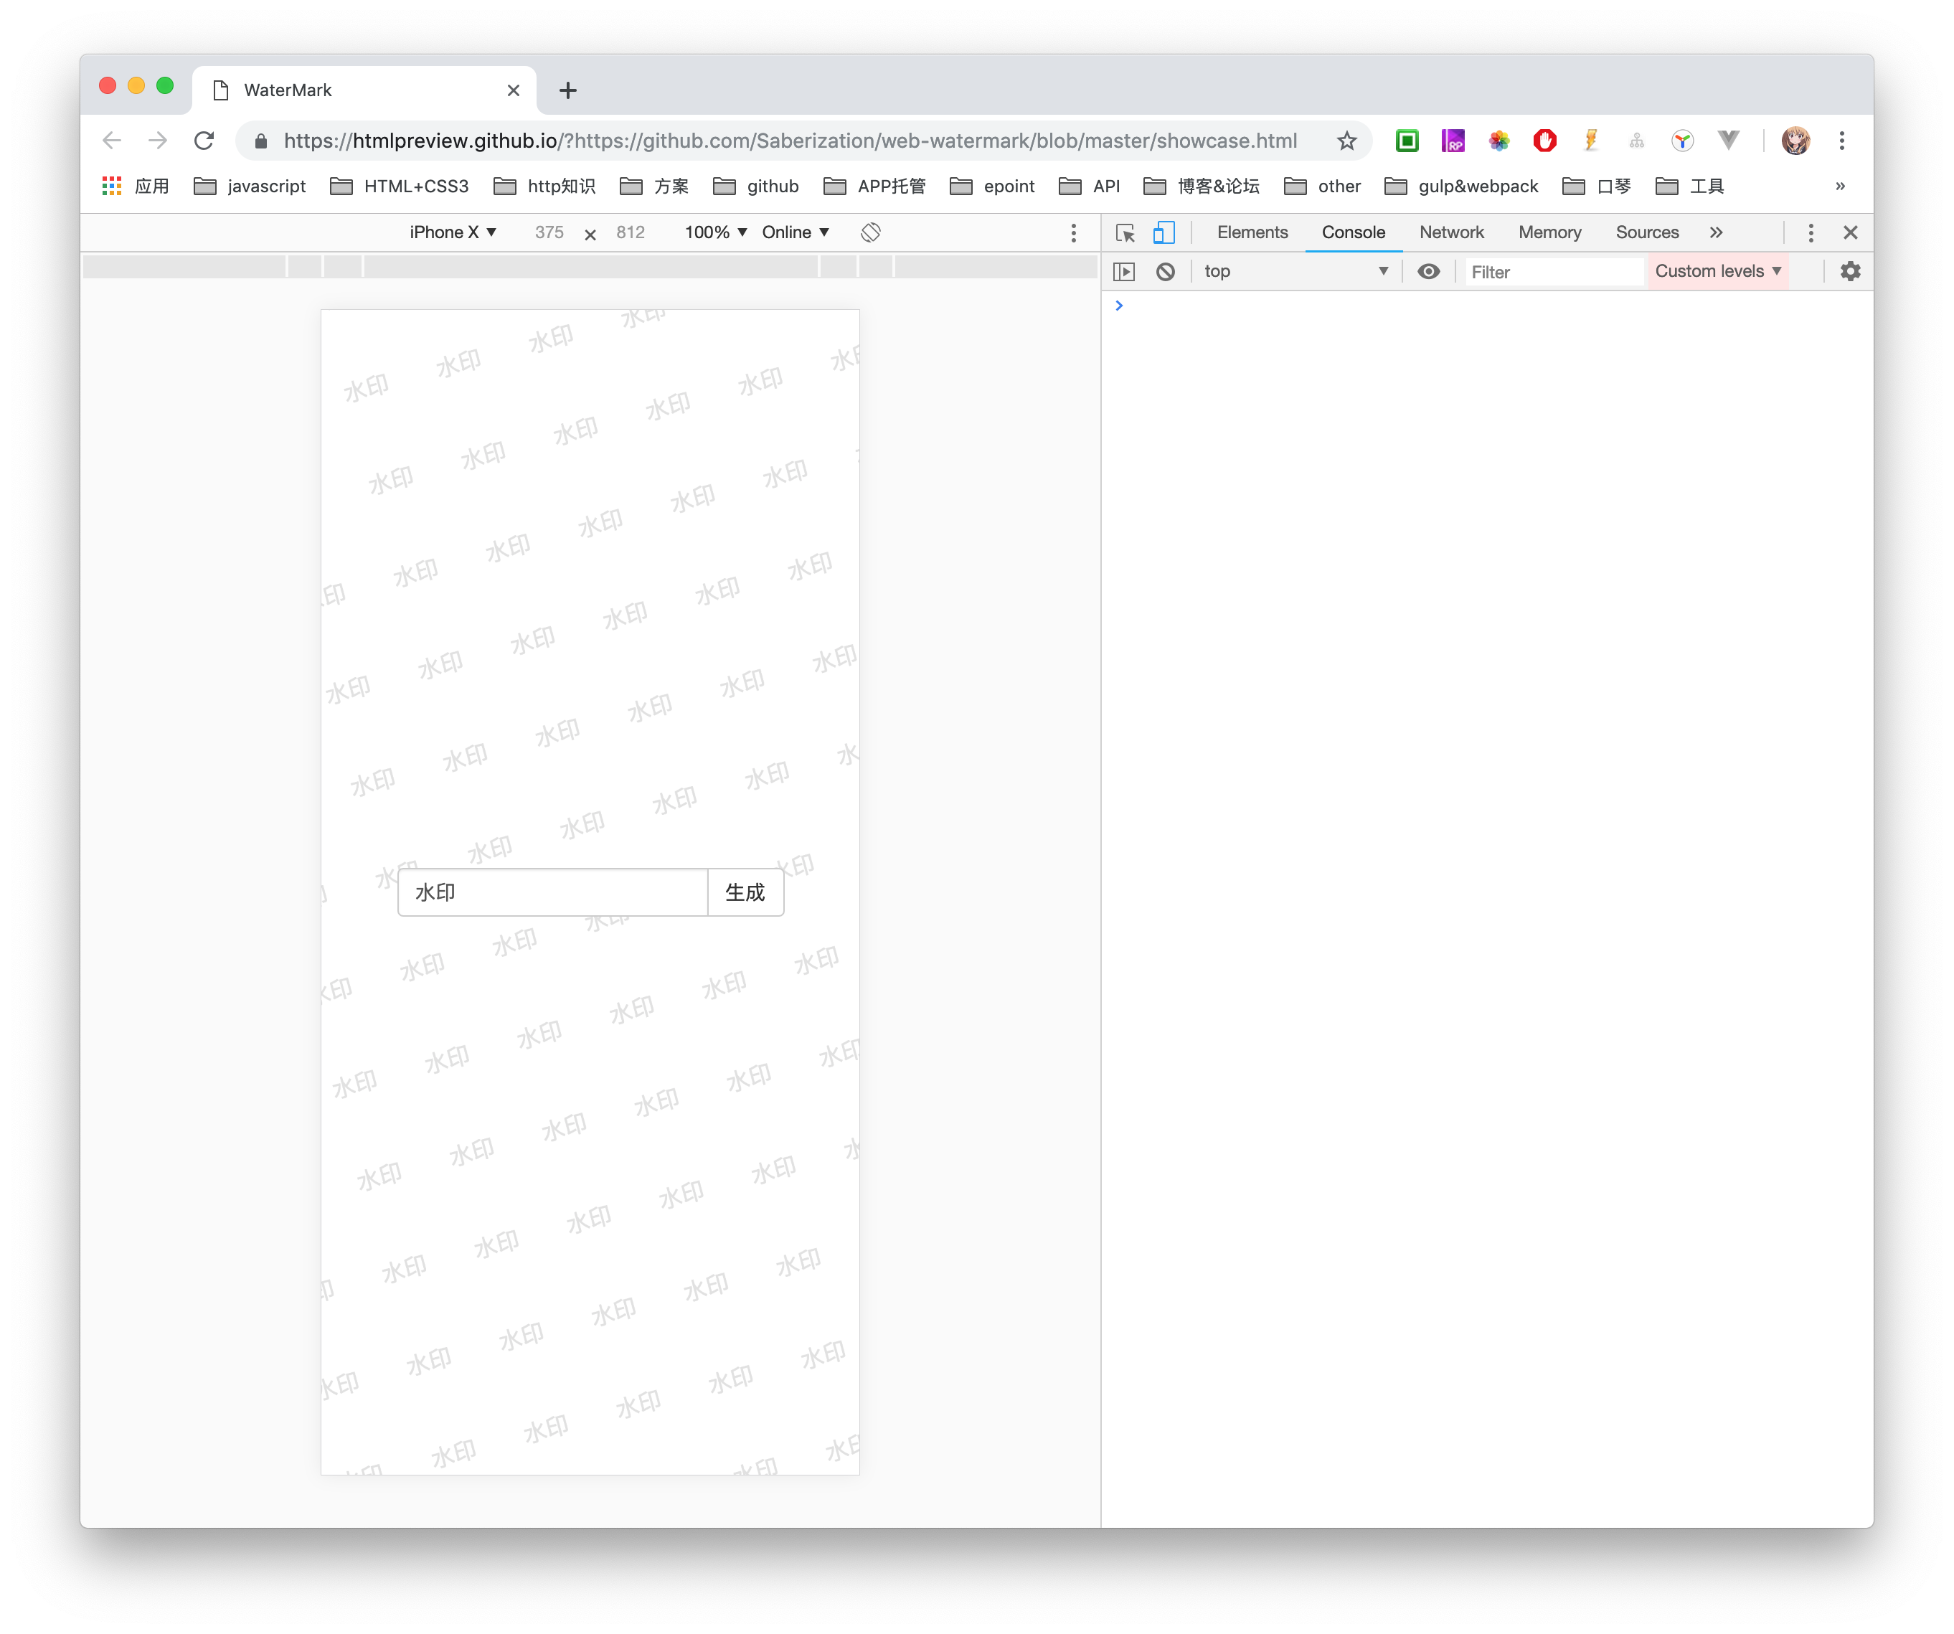1954x1634 pixels.
Task: Toggle the device toolbar icon
Action: [1163, 232]
